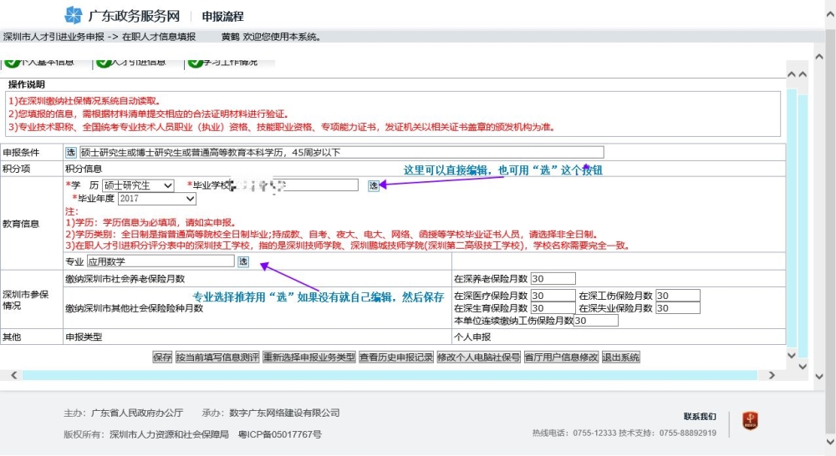Screen dimensions: 836x456
Task: Click the horizontal scrollbar left arrow
Action: pos(14,375)
